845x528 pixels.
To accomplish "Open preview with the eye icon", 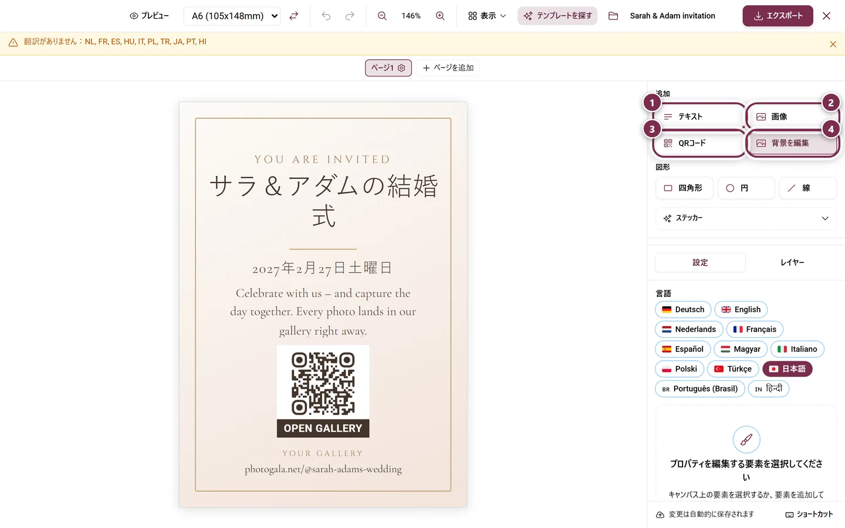I will coord(149,16).
